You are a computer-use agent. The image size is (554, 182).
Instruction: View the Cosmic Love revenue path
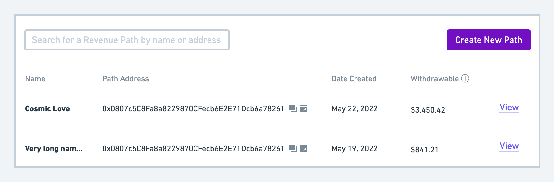(509, 108)
